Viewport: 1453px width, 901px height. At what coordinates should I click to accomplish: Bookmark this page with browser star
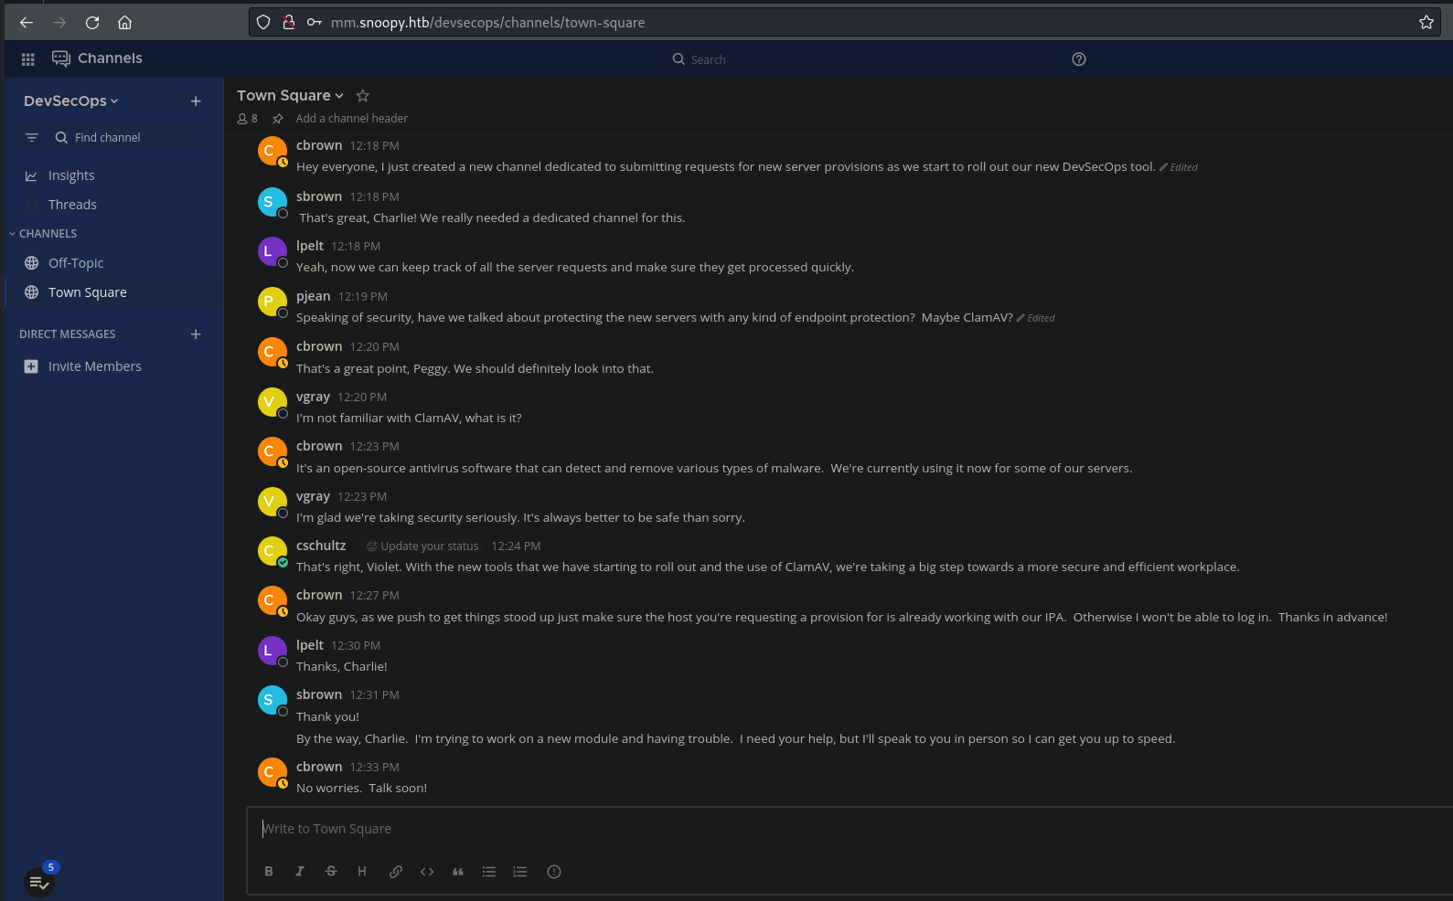pos(1426,23)
